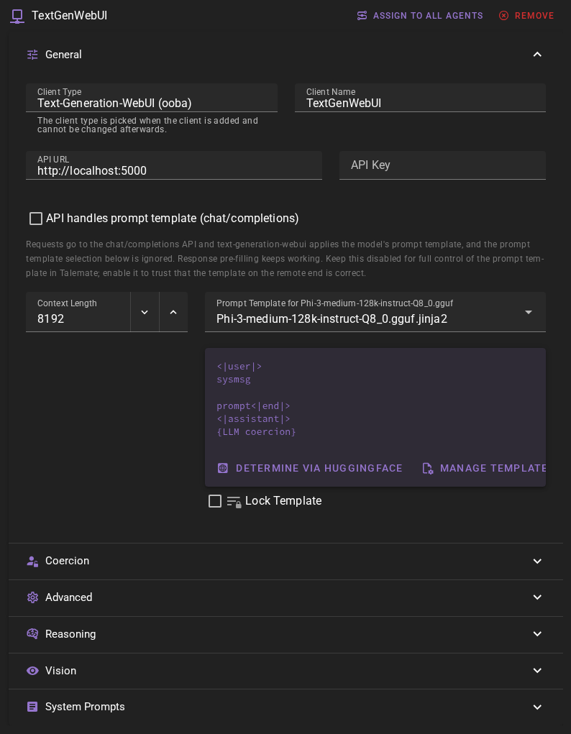Click the API URL input field
Viewport: 571px width, 734px height.
(x=174, y=165)
